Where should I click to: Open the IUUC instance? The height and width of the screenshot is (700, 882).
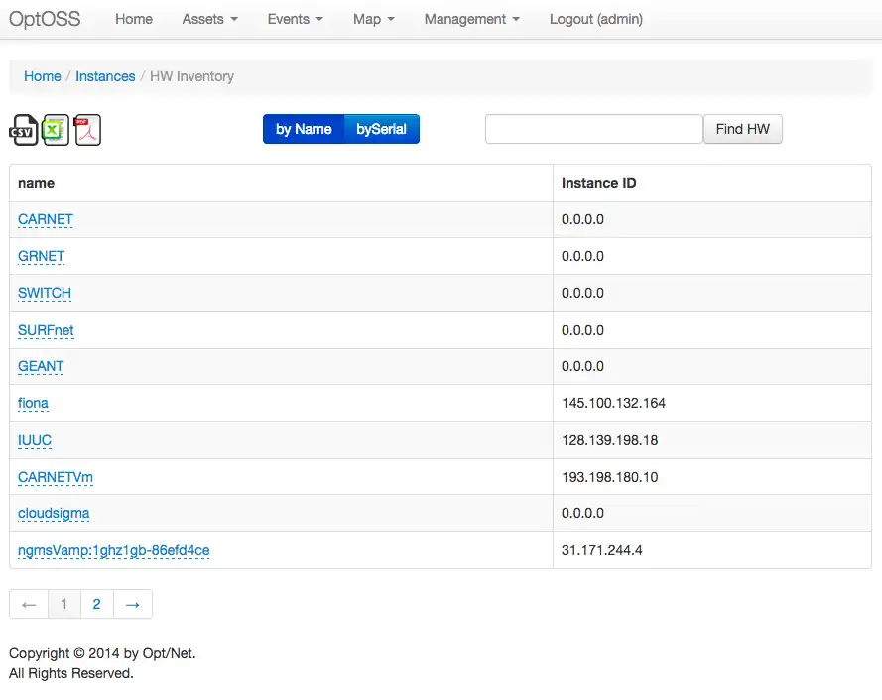click(35, 440)
